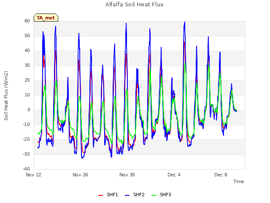Click the blue SHF2 legend color marker

pos(127,195)
